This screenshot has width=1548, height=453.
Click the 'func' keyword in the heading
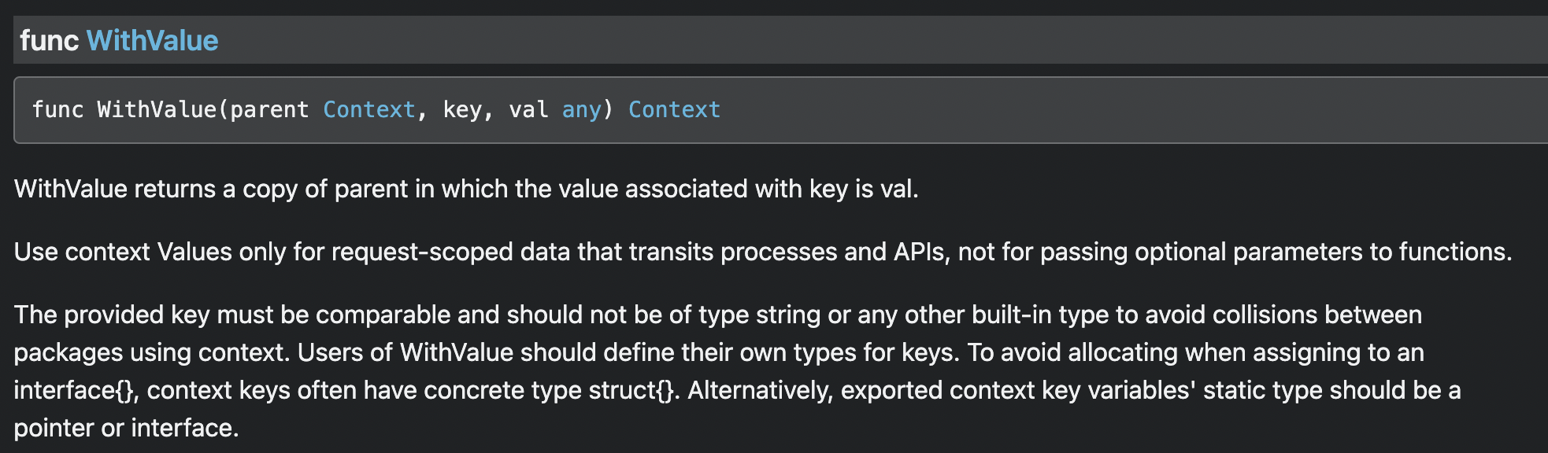point(49,40)
